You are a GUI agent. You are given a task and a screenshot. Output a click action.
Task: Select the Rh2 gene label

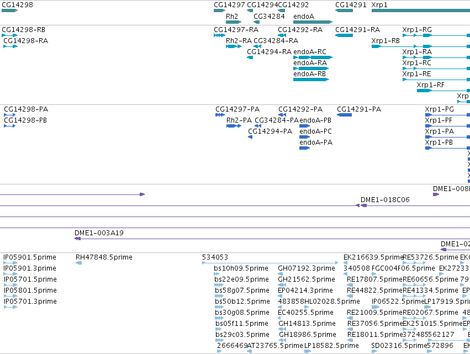(232, 16)
